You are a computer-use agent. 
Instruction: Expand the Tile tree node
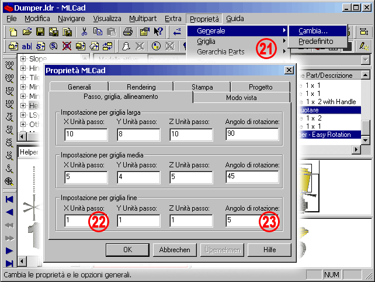point(23,77)
